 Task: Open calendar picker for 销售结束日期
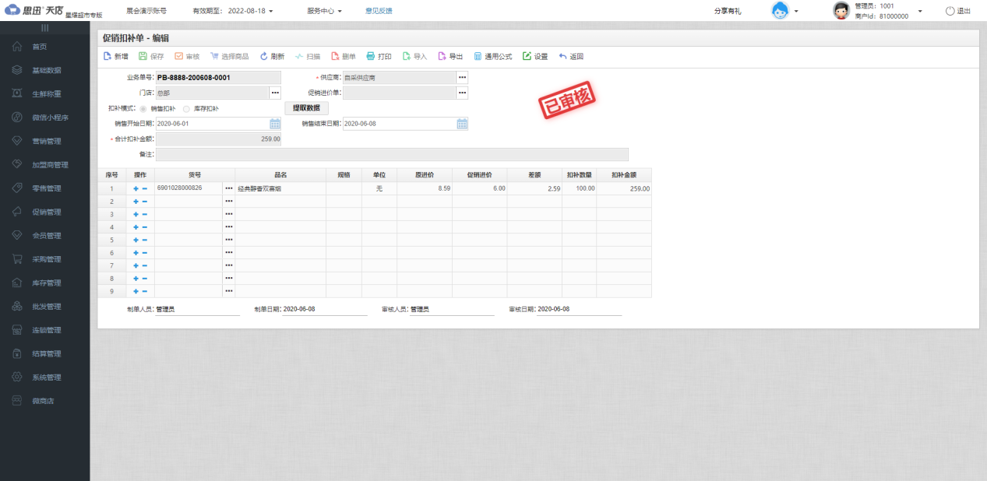point(462,124)
